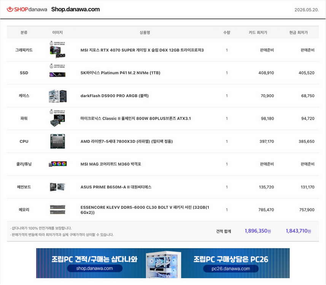Image resolution: width=326 pixels, height=285 pixels.
Task: Click the 그래픽카드 category cell
Action: pos(24,50)
